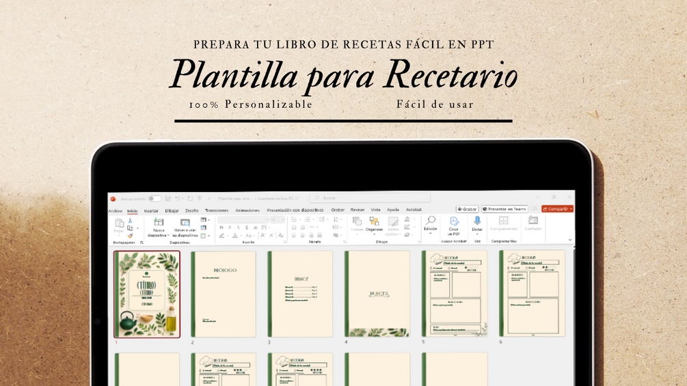
Task: Open the Acrobat tab
Action: (x=414, y=210)
